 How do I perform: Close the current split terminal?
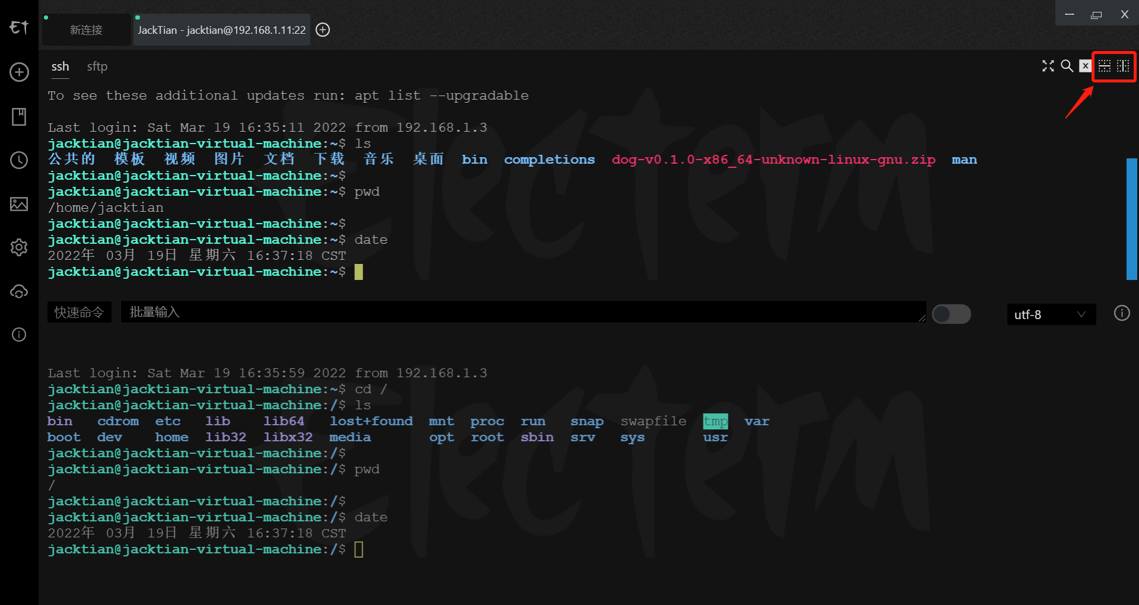tap(1085, 66)
